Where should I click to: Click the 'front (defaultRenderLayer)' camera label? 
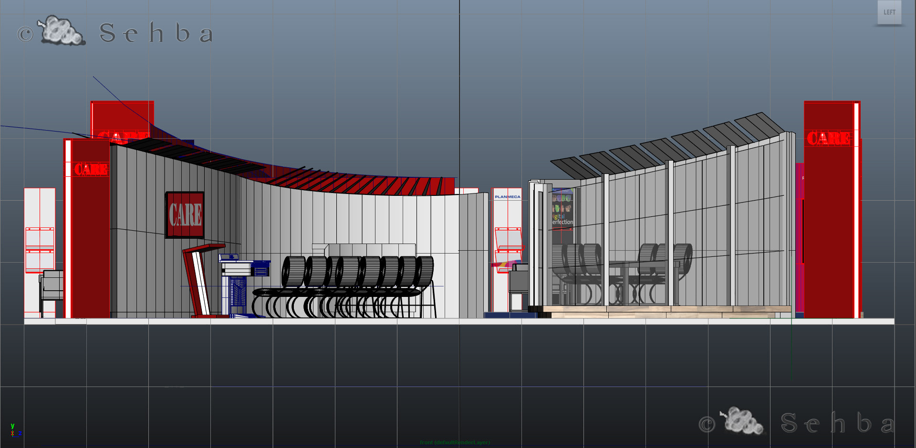coord(455,442)
